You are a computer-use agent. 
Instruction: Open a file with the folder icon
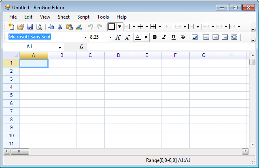pos(21,27)
